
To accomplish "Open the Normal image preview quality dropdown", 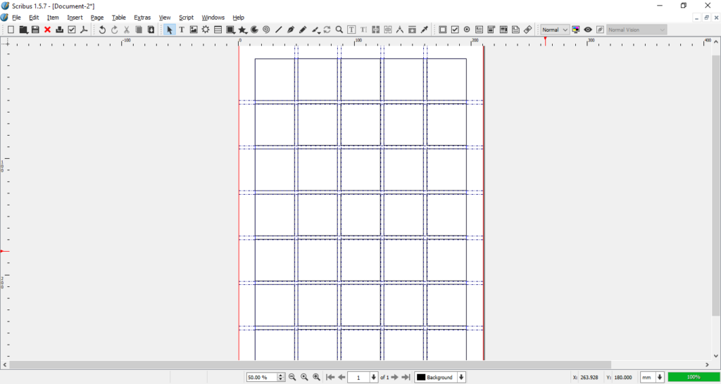I will pyautogui.click(x=555, y=30).
